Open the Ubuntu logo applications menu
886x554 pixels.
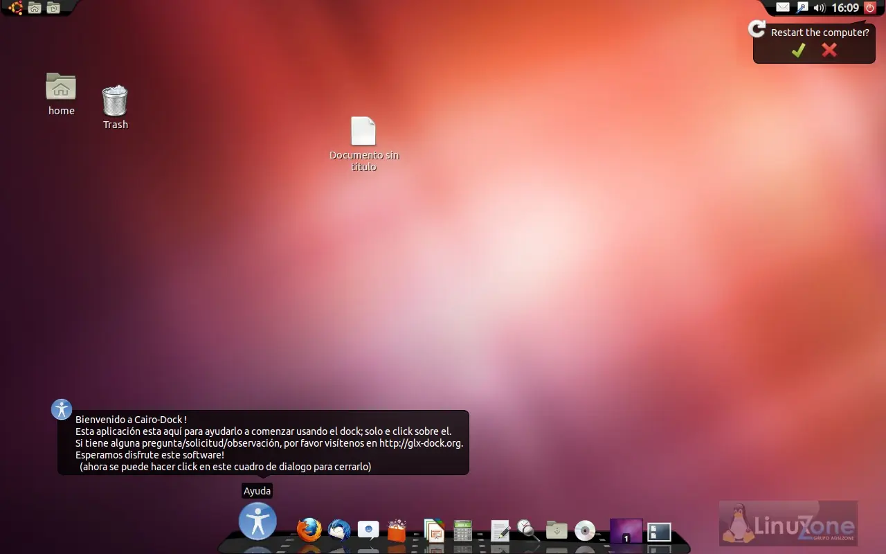(15, 8)
